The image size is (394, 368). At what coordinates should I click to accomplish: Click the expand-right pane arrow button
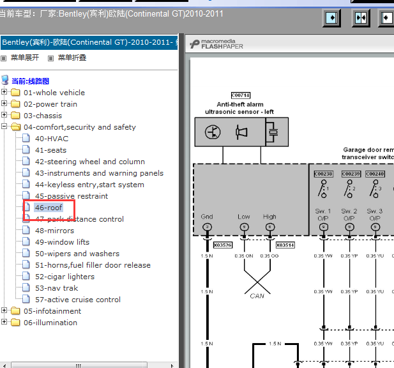331,18
